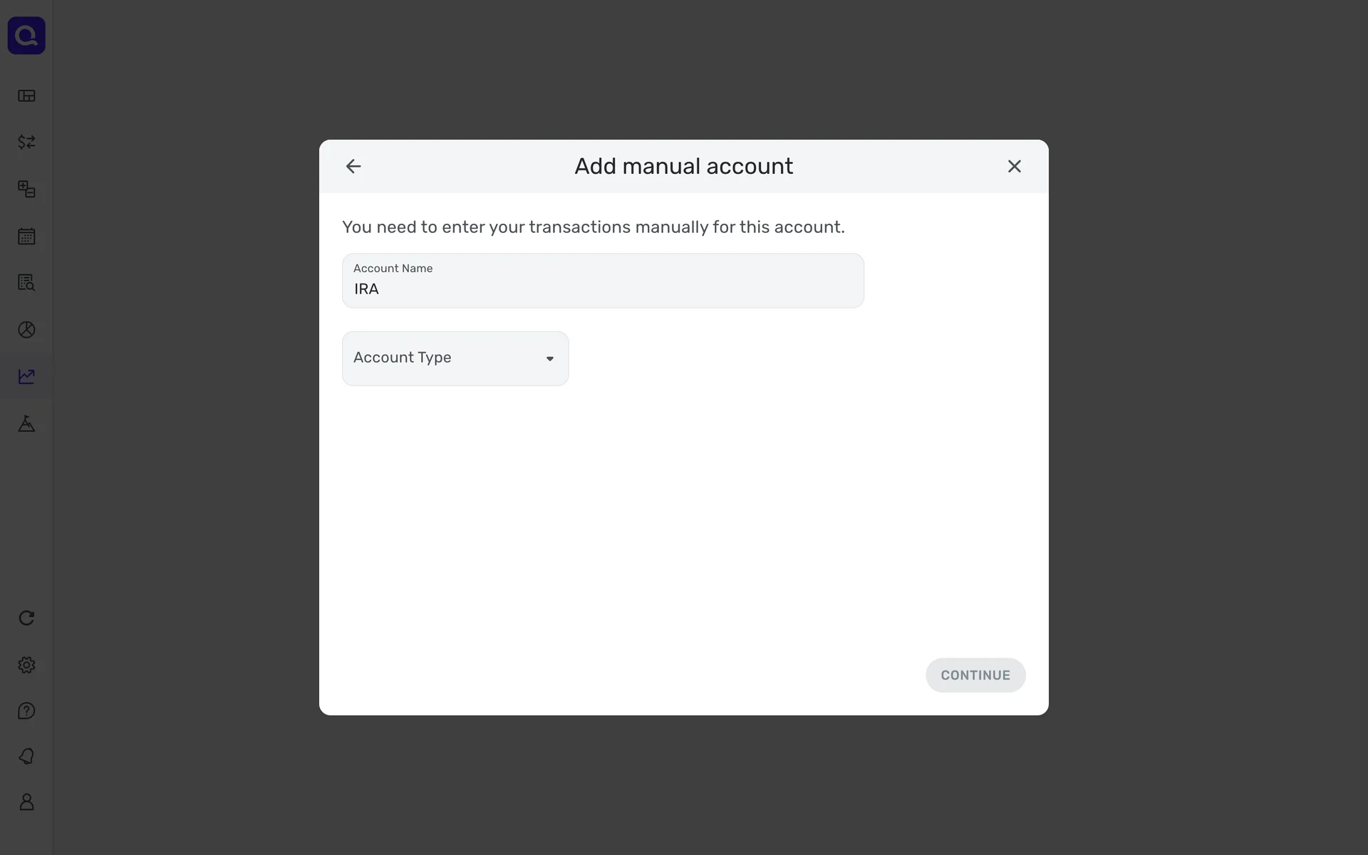Close the Add manual account dialog
The height and width of the screenshot is (855, 1368).
click(x=1014, y=167)
